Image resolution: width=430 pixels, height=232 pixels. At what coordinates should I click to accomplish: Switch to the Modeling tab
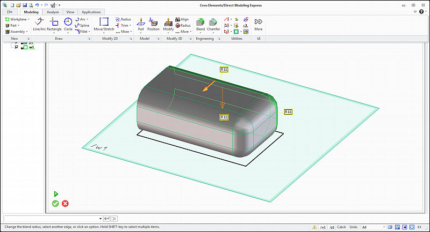(x=31, y=12)
